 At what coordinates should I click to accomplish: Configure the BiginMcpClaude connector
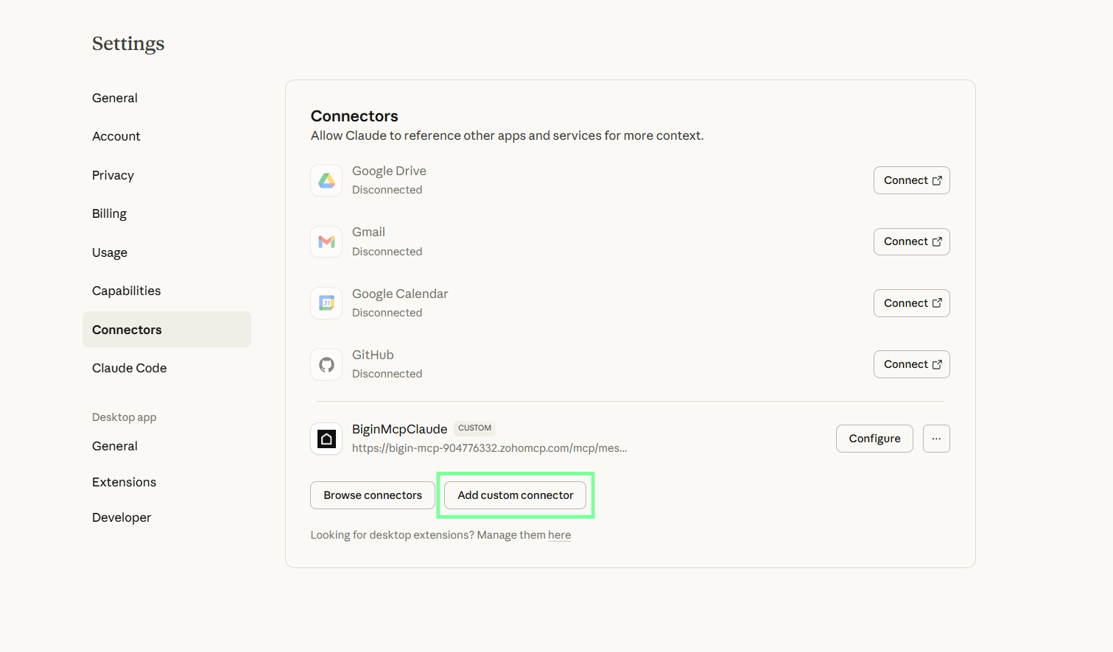tap(874, 439)
